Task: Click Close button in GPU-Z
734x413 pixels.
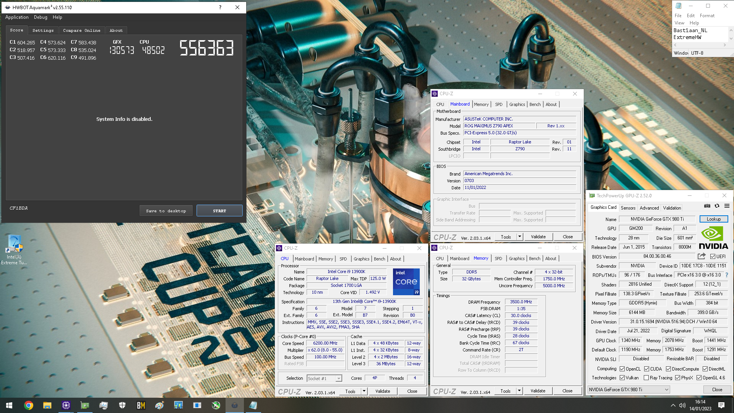Action: pos(717,390)
